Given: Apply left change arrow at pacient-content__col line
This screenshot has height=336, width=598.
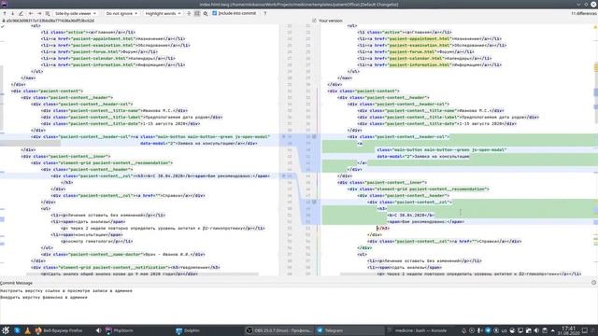Looking at the screenshot, I should click(x=283, y=176).
